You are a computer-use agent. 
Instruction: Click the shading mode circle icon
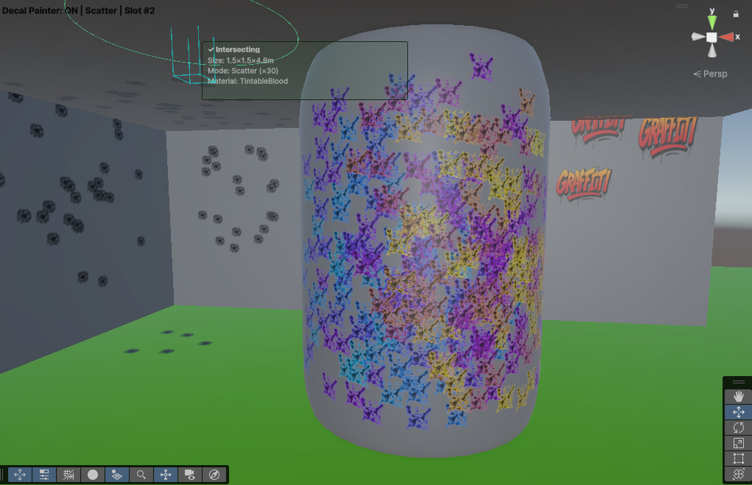pos(93,475)
